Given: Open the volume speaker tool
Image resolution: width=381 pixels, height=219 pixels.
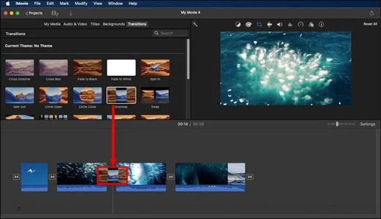Looking at the screenshot, I should [279, 24].
